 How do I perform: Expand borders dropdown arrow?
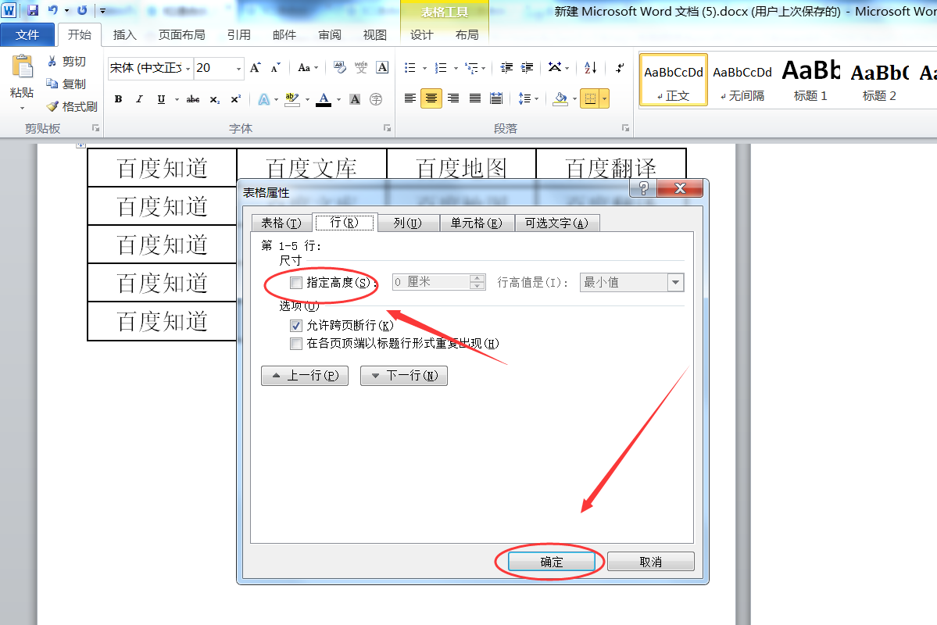(605, 98)
